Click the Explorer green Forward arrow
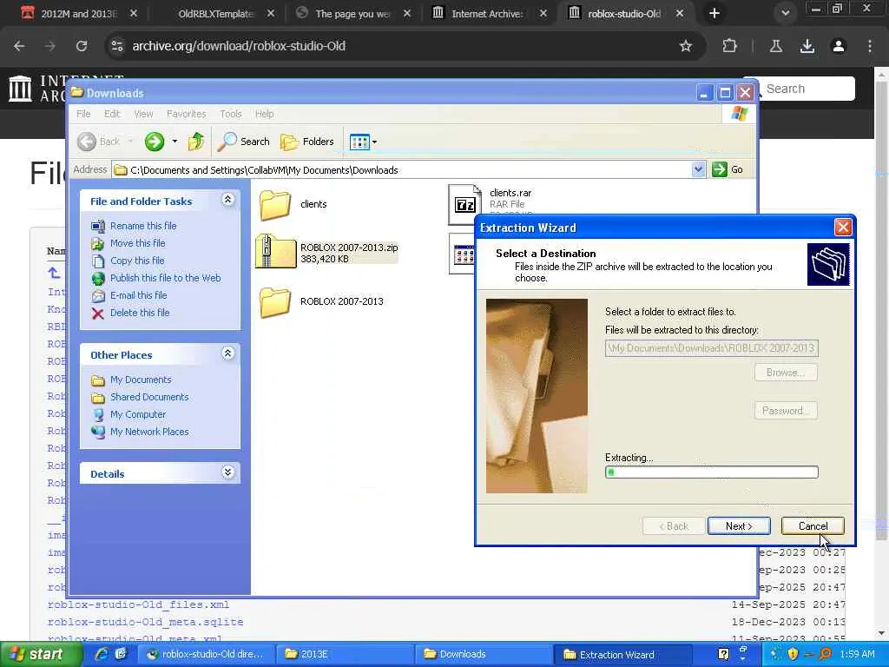 coord(155,142)
